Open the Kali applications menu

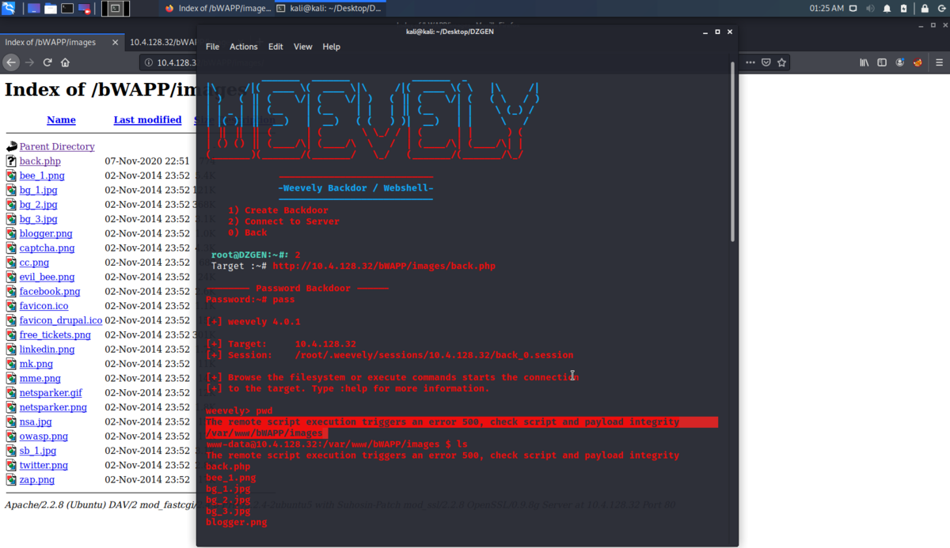pos(9,9)
